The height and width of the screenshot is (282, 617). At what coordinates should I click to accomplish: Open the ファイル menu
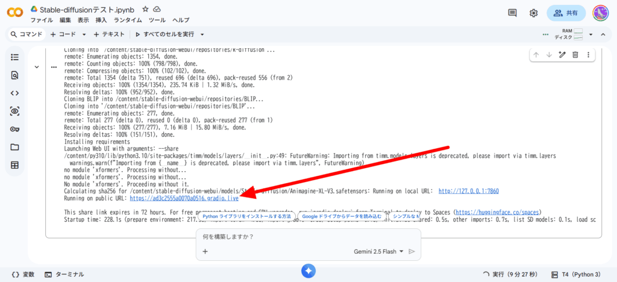click(x=42, y=20)
